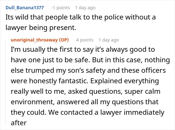Click the "4 points" score on OP's reply
175x130 pixels.
[85, 40]
